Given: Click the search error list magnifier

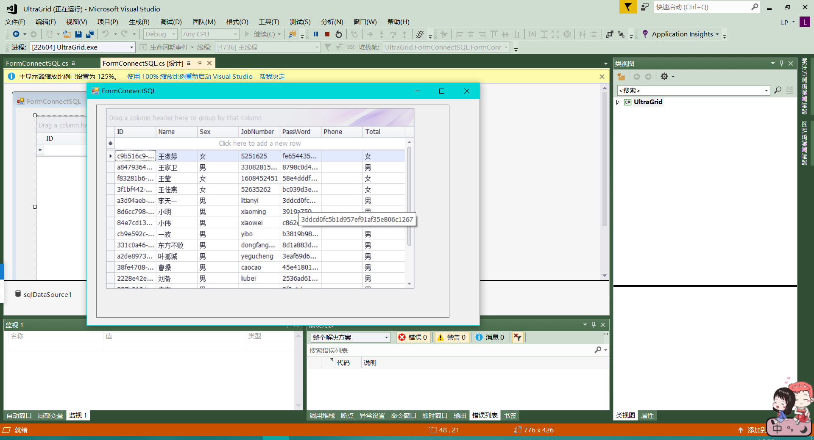Looking at the screenshot, I should [598, 350].
